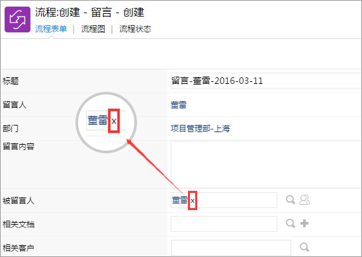Click the 相关客户 input field
Image resolution: width=362 pixels, height=257 pixels.
click(x=231, y=248)
